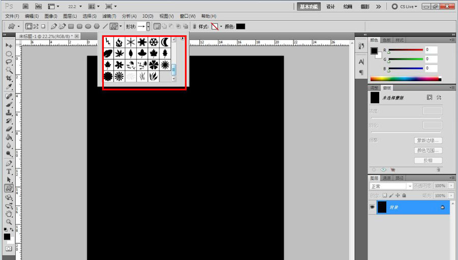Choose the snowflake custom shape
This screenshot has height=260, width=458.
(x=154, y=42)
